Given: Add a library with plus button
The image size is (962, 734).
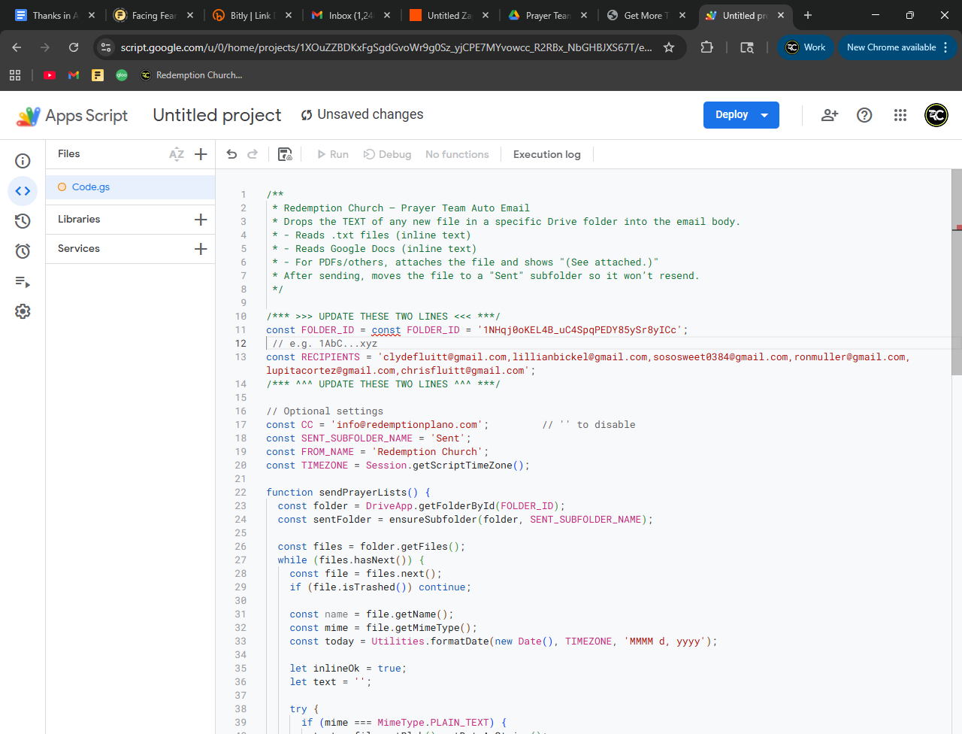Looking at the screenshot, I should [x=201, y=220].
